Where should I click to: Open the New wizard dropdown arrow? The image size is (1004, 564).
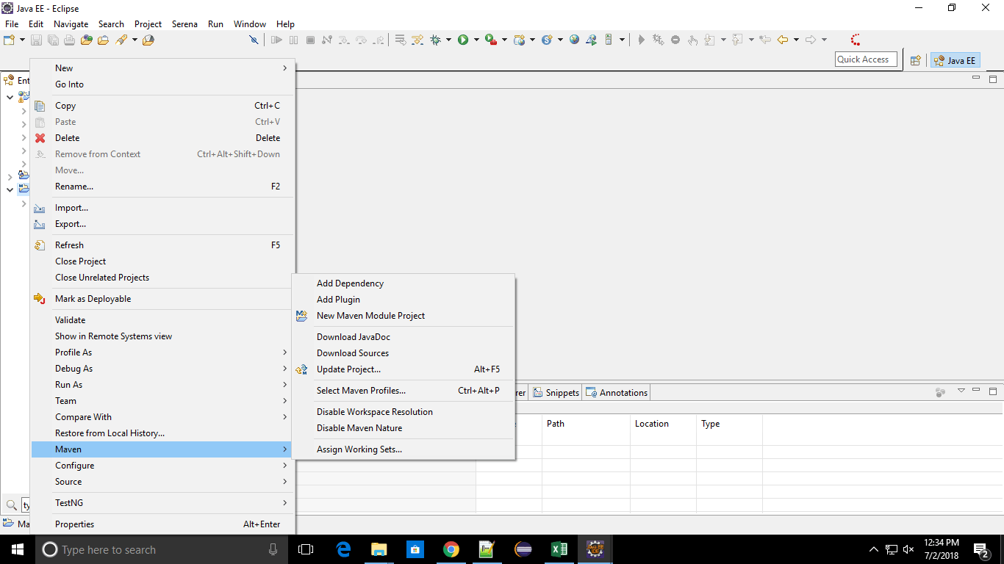pyautogui.click(x=23, y=40)
